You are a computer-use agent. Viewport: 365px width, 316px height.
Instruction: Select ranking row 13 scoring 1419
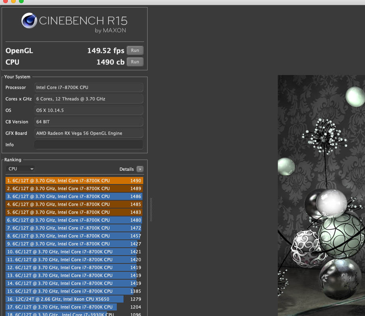74,276
